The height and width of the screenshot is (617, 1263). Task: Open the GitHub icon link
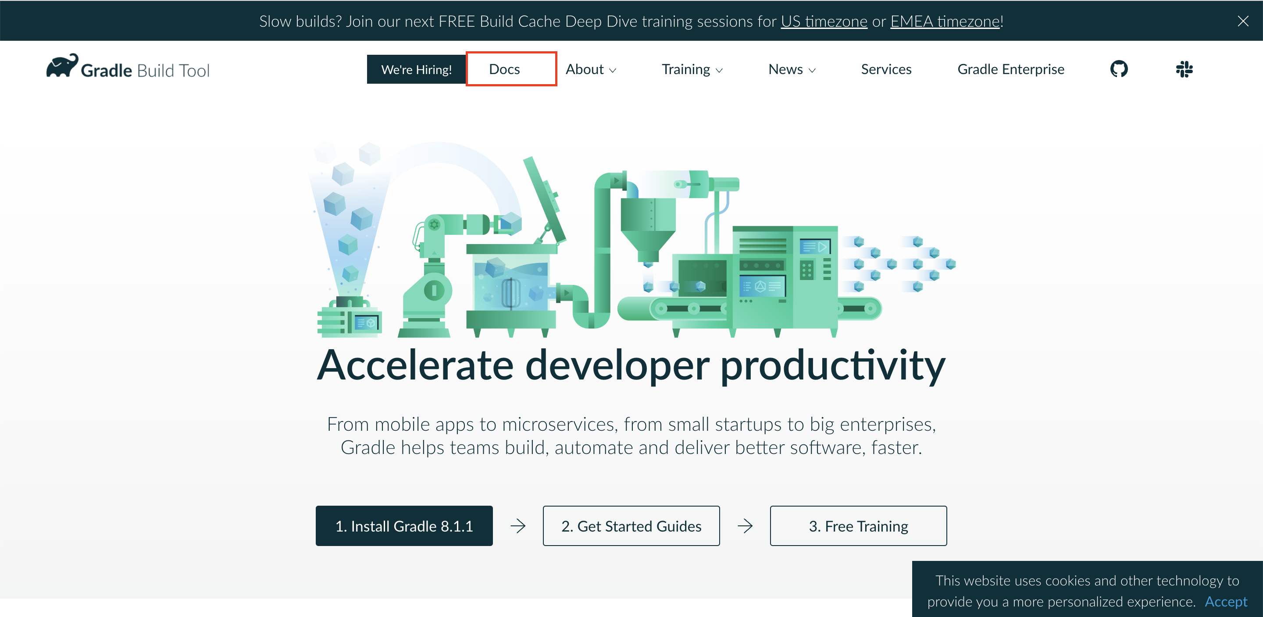(x=1118, y=69)
